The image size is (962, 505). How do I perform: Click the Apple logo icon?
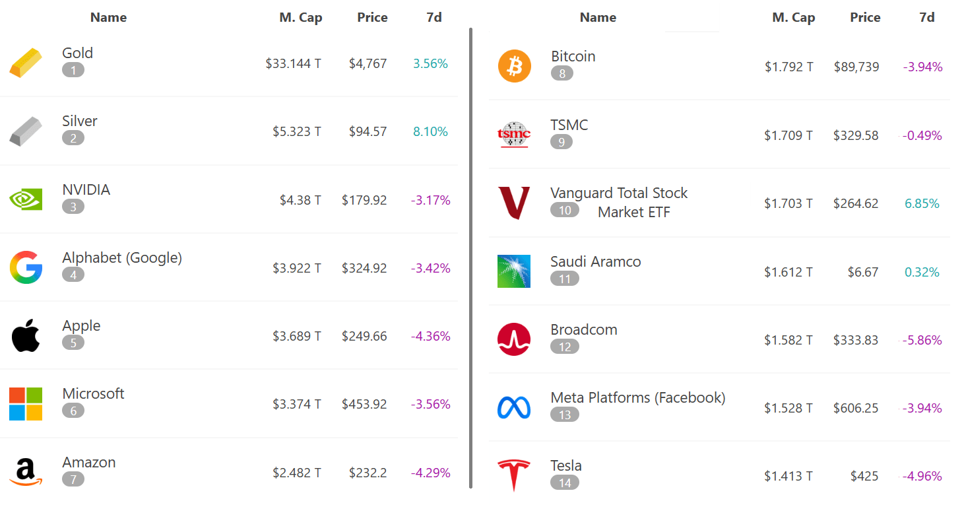pos(26,336)
